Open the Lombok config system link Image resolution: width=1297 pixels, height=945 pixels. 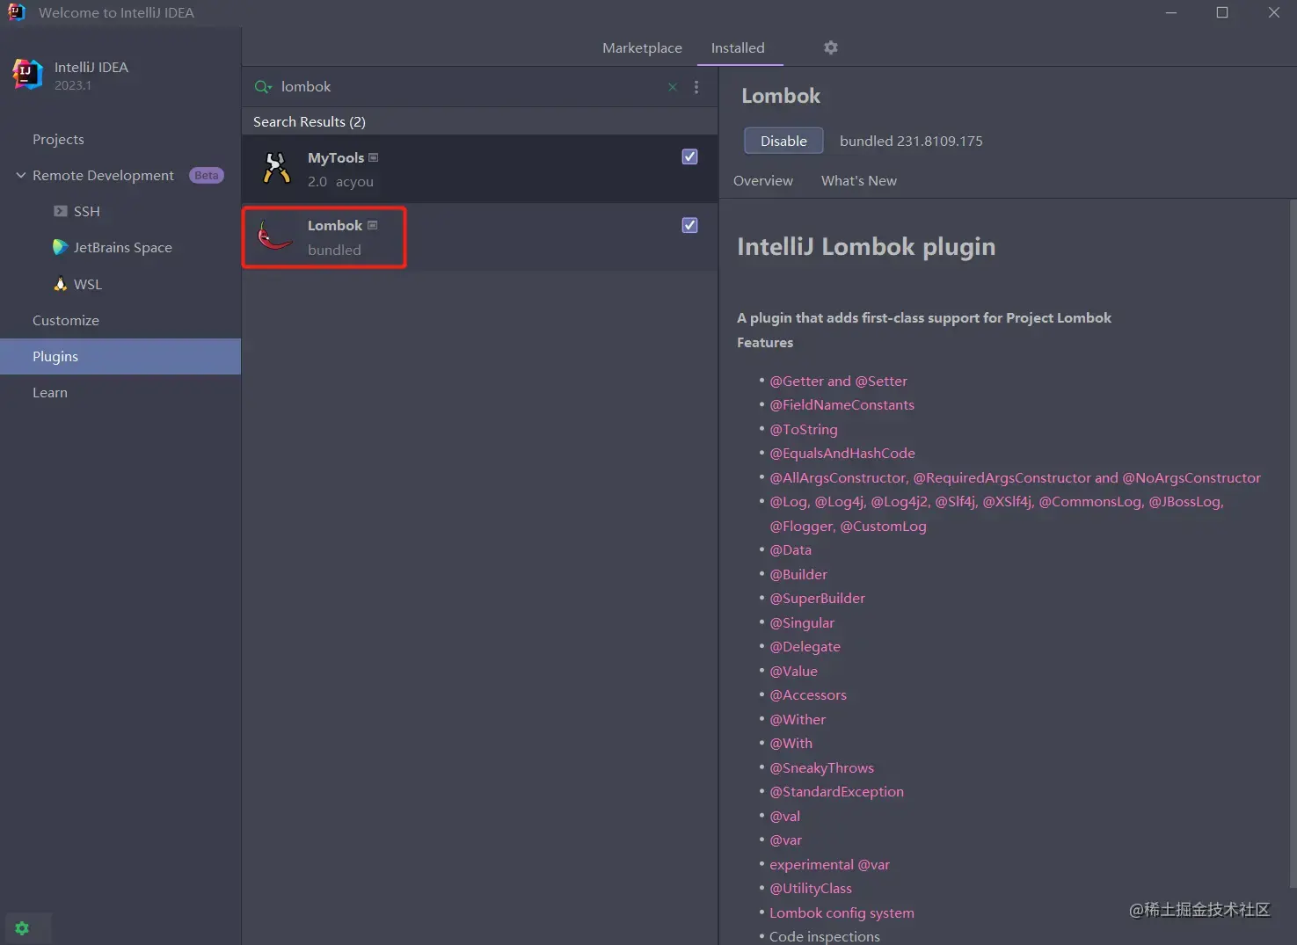[x=842, y=912]
